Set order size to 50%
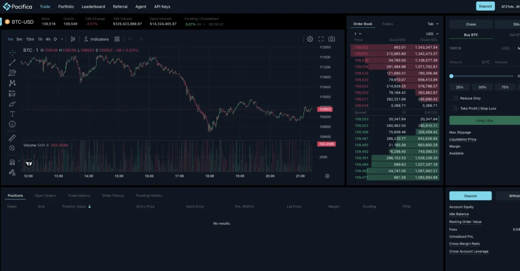Screen dimensions: 520x271 (x=482, y=87)
